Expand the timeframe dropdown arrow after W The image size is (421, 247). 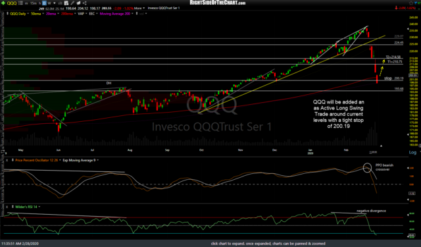coord(55,3)
